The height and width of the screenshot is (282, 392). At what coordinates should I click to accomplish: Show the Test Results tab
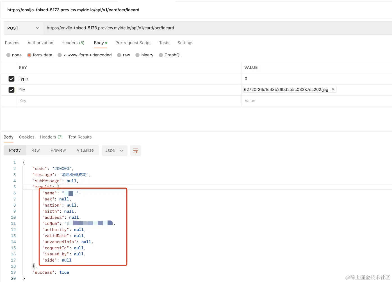(x=80, y=137)
